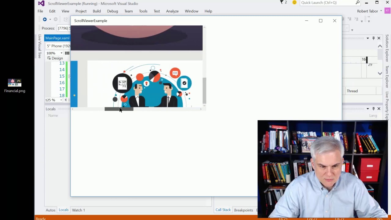Click the Navigate Backward arrow icon
This screenshot has height=220, width=391.
coord(45,19)
